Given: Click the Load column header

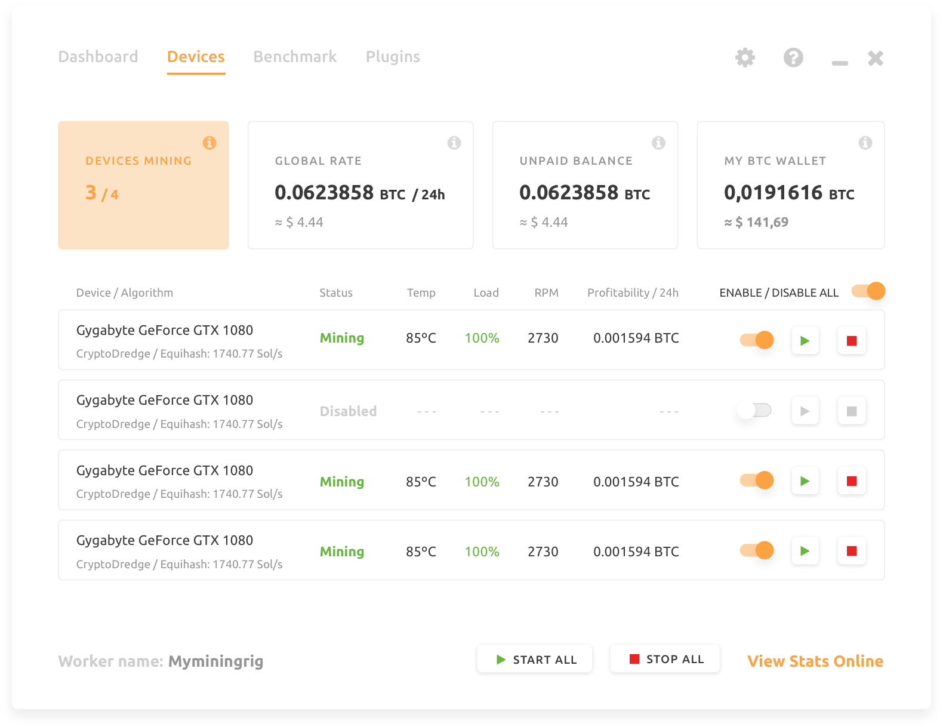Looking at the screenshot, I should point(486,293).
